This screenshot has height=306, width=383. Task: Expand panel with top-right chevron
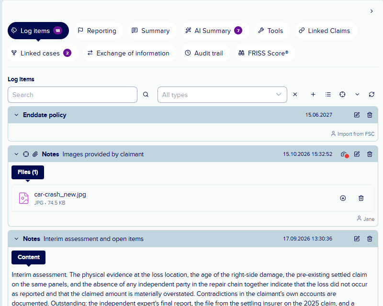click(x=372, y=11)
